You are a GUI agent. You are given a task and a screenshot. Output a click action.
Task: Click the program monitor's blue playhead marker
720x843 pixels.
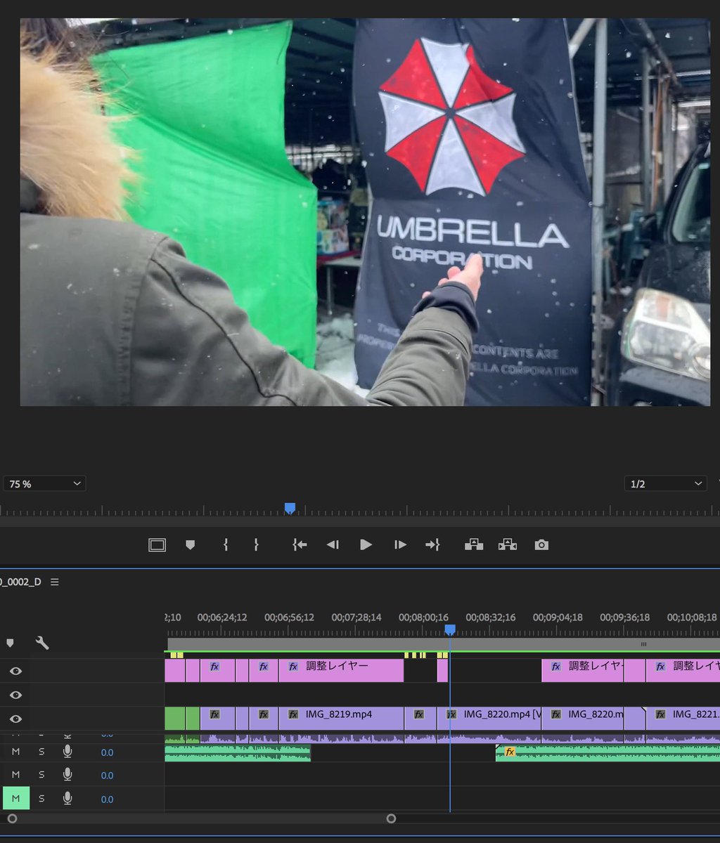click(x=289, y=508)
